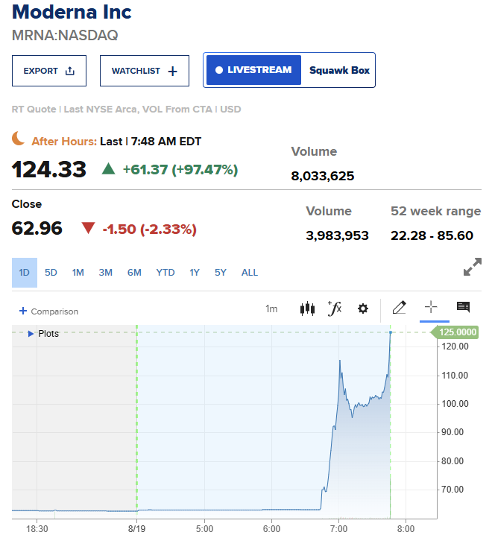Expand chart to fullscreen with arrows icon
This screenshot has width=492, height=538.
(x=473, y=267)
